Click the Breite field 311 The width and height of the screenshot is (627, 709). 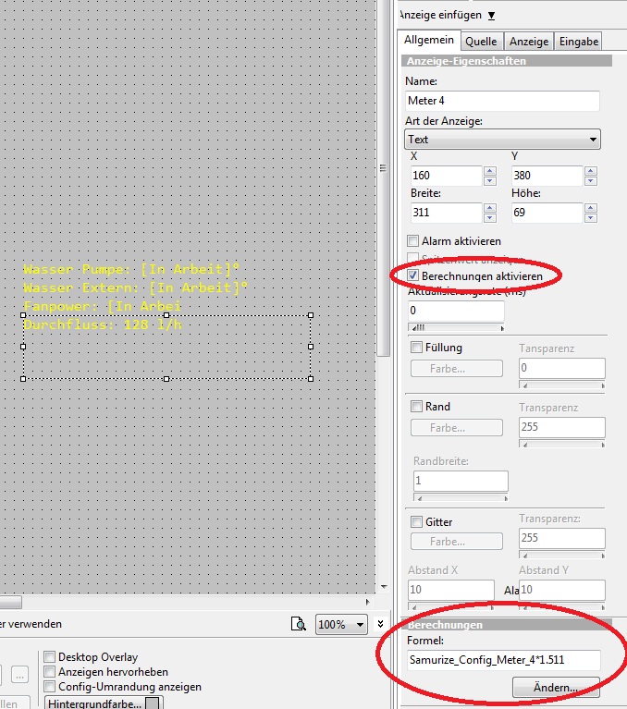point(446,213)
